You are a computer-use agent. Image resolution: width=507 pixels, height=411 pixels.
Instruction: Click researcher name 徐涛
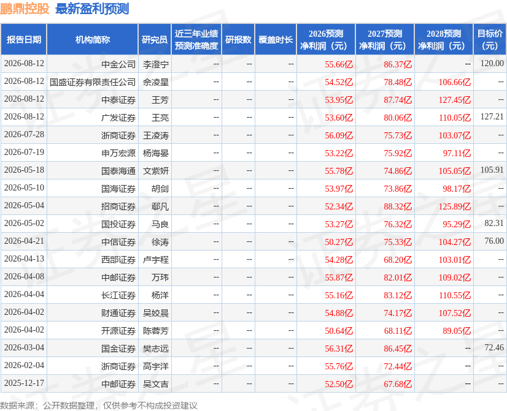point(160,241)
